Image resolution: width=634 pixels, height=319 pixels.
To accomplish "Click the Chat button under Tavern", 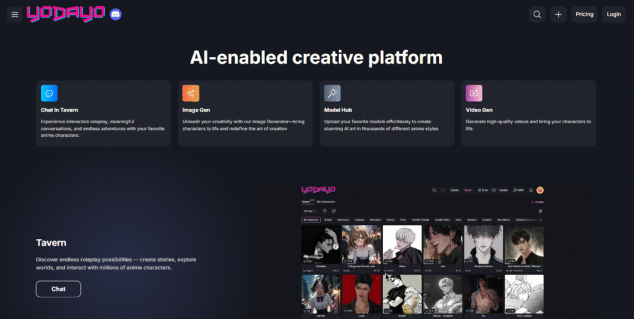I will (58, 289).
